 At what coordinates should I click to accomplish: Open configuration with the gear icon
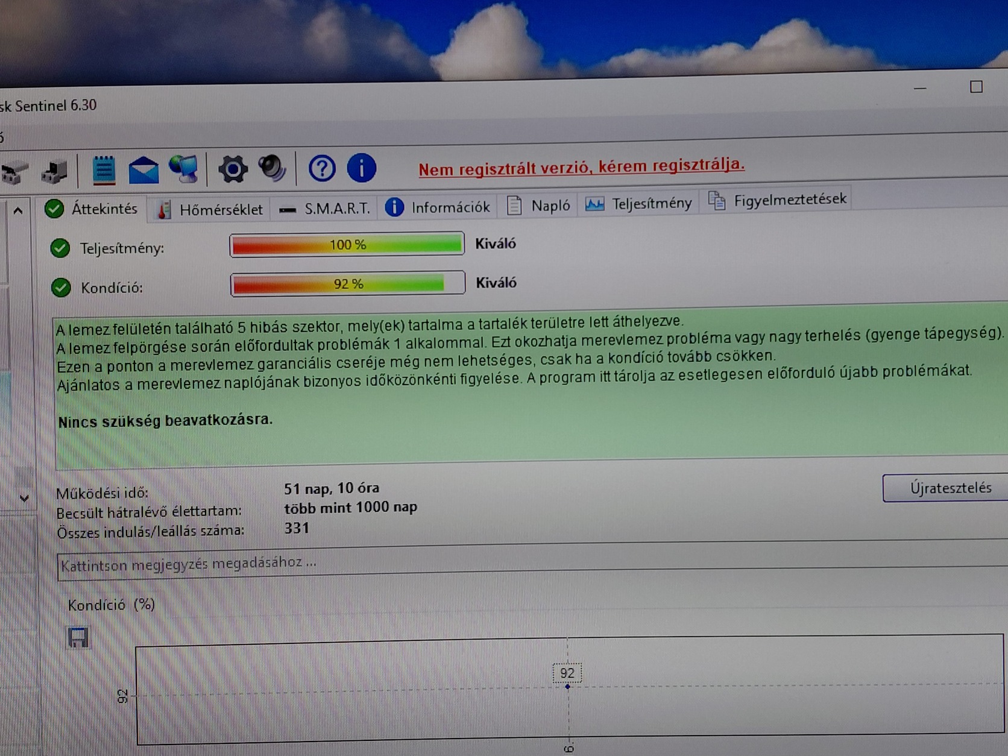tap(233, 169)
